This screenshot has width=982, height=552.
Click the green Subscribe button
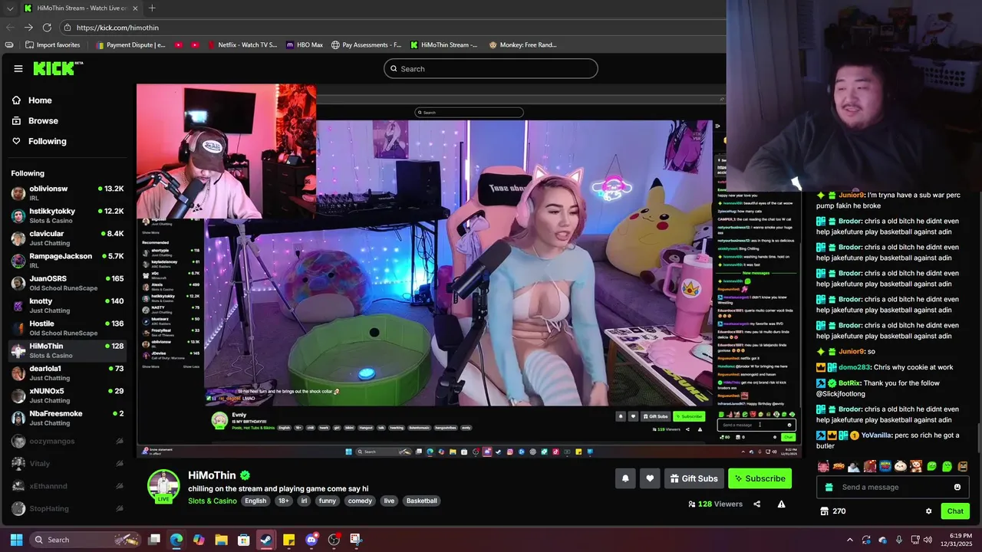[760, 478]
